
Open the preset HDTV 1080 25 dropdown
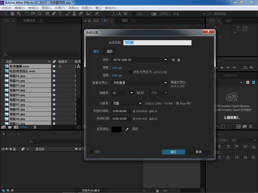(x=140, y=60)
